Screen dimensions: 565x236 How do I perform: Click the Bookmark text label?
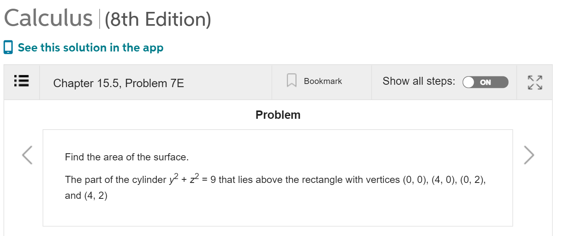323,81
